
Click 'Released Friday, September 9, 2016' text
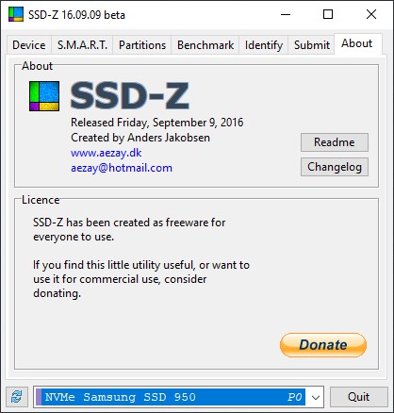(157, 123)
